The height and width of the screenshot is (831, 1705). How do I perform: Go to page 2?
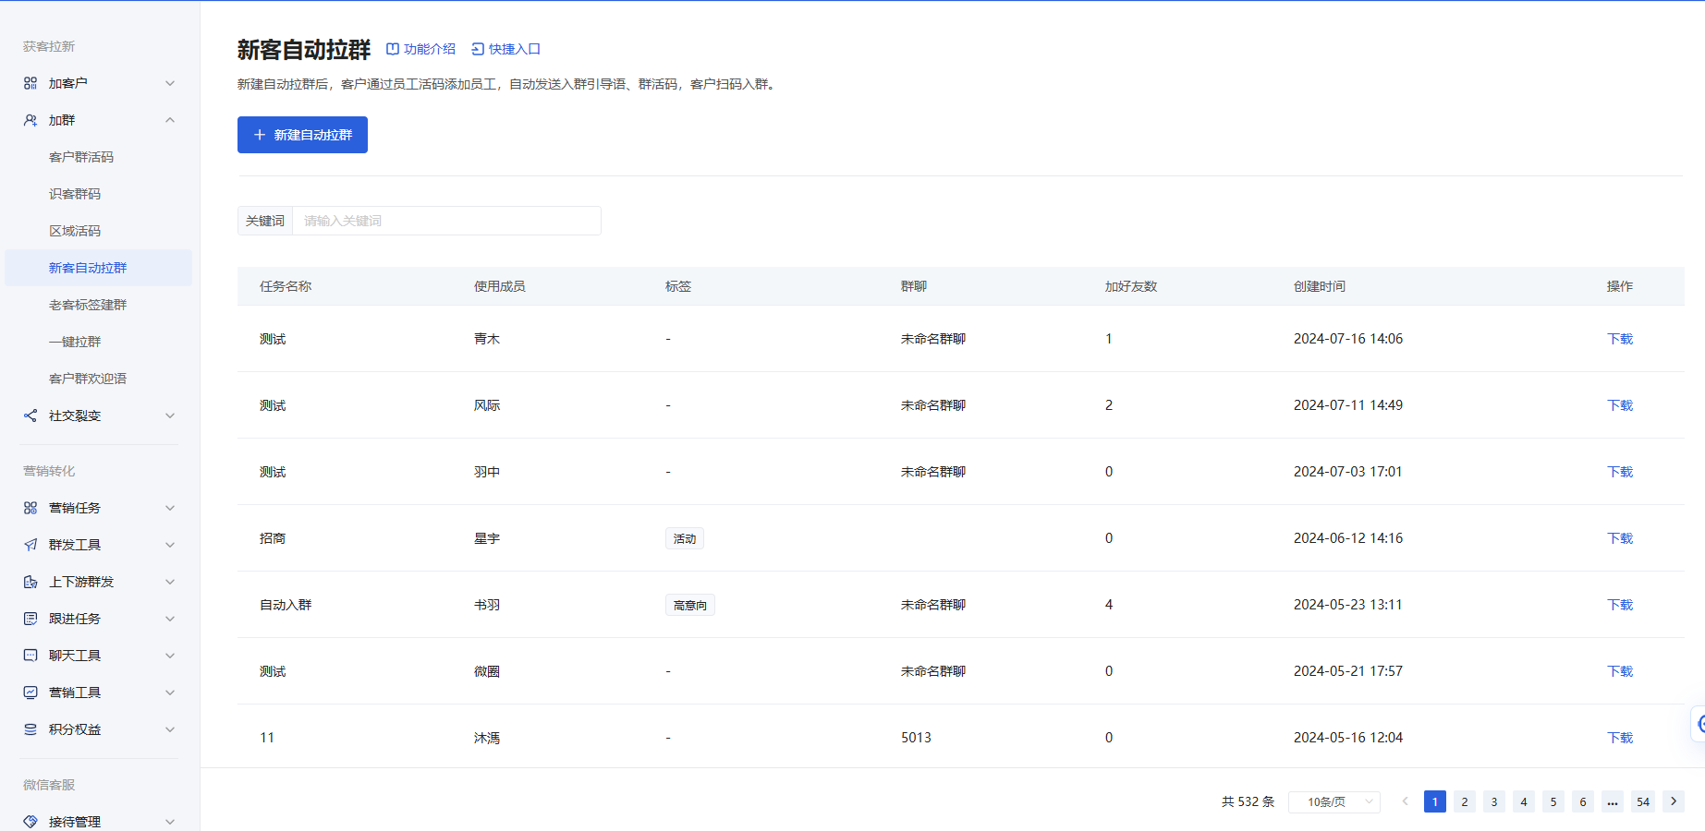1465,801
